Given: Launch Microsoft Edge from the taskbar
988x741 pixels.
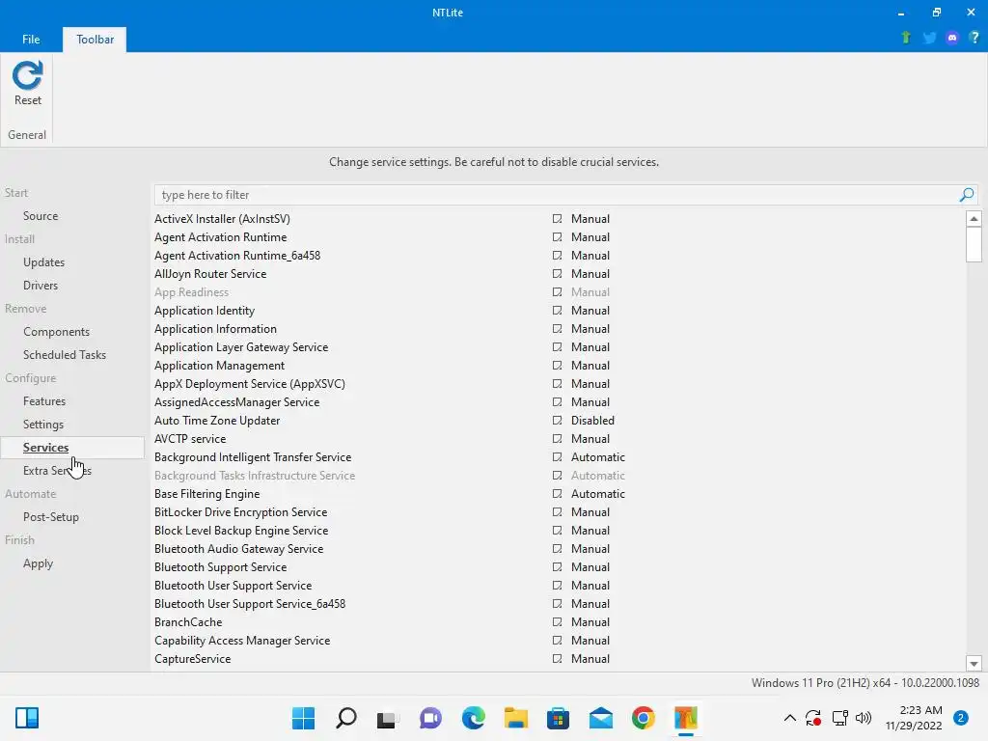Looking at the screenshot, I should (473, 718).
